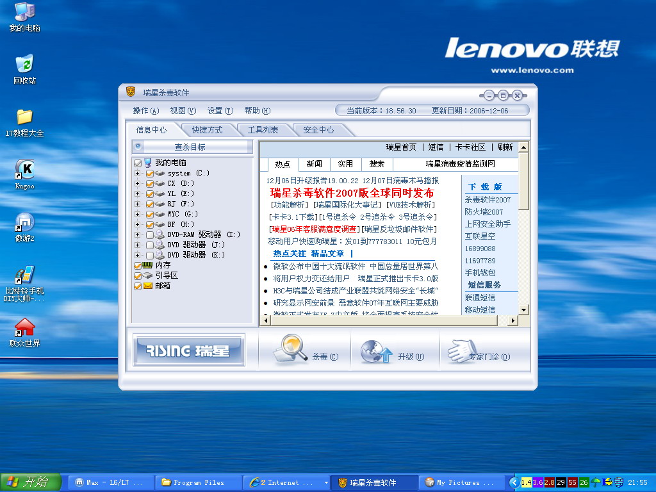The image size is (656, 492).
Task: Expand the DVD-RAM 驱动器 (I:) node
Action: [x=137, y=234]
